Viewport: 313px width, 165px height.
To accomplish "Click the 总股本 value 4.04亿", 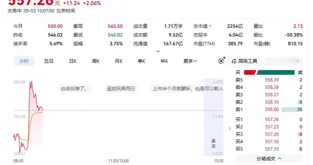I will (236, 35).
